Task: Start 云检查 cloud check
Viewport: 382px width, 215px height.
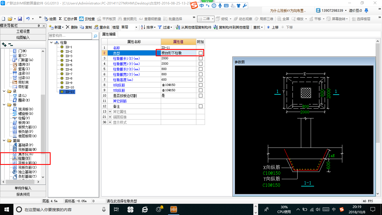Action: (87, 19)
